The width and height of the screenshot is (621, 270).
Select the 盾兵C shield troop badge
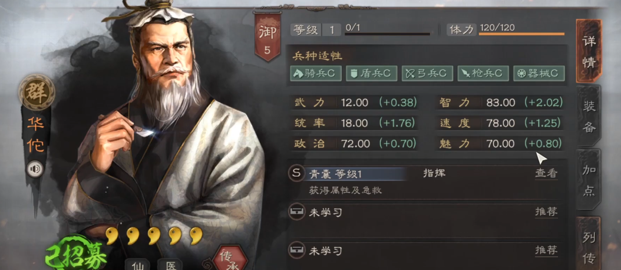[372, 73]
